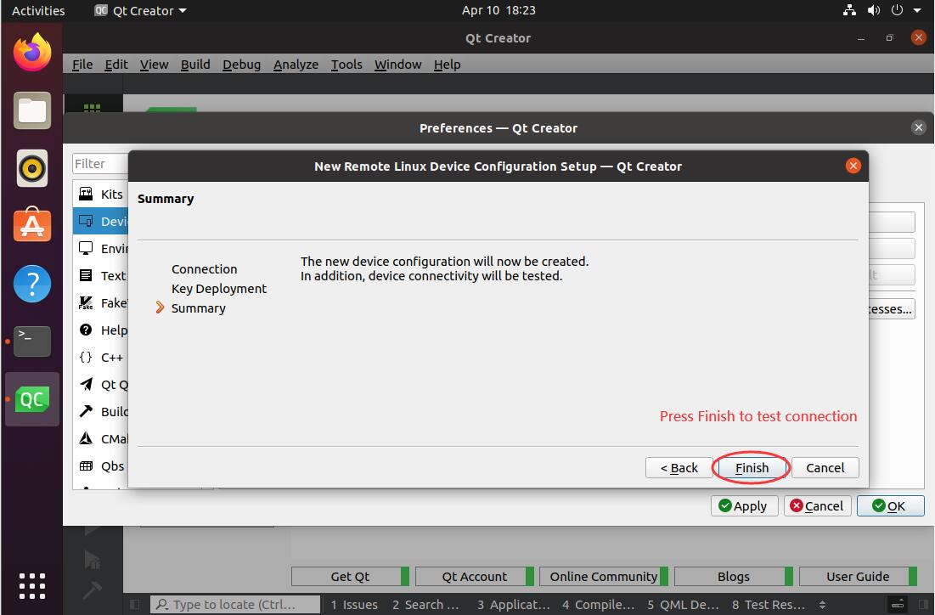Focus the Type to locate field
The width and height of the screenshot is (935, 615).
coord(235,604)
